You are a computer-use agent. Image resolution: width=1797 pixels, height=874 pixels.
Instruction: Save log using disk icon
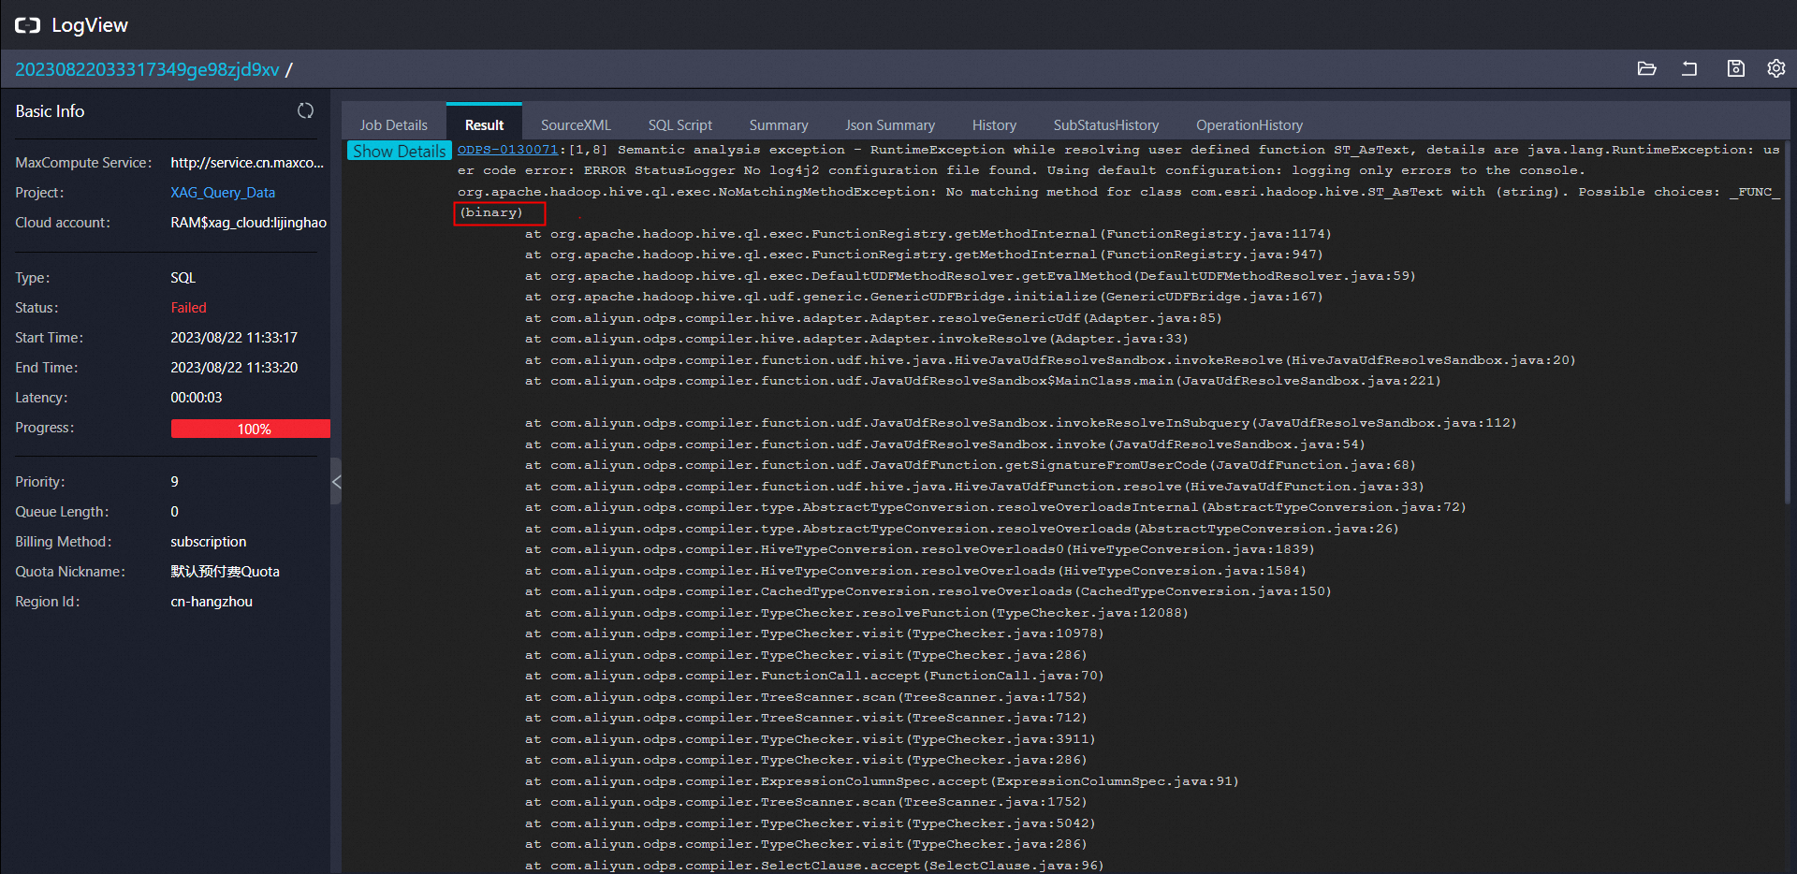(x=1735, y=68)
